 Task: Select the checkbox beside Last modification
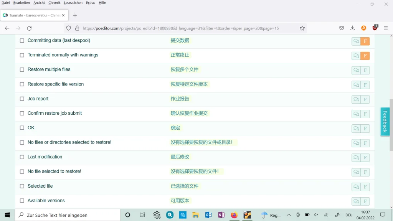click(22, 157)
